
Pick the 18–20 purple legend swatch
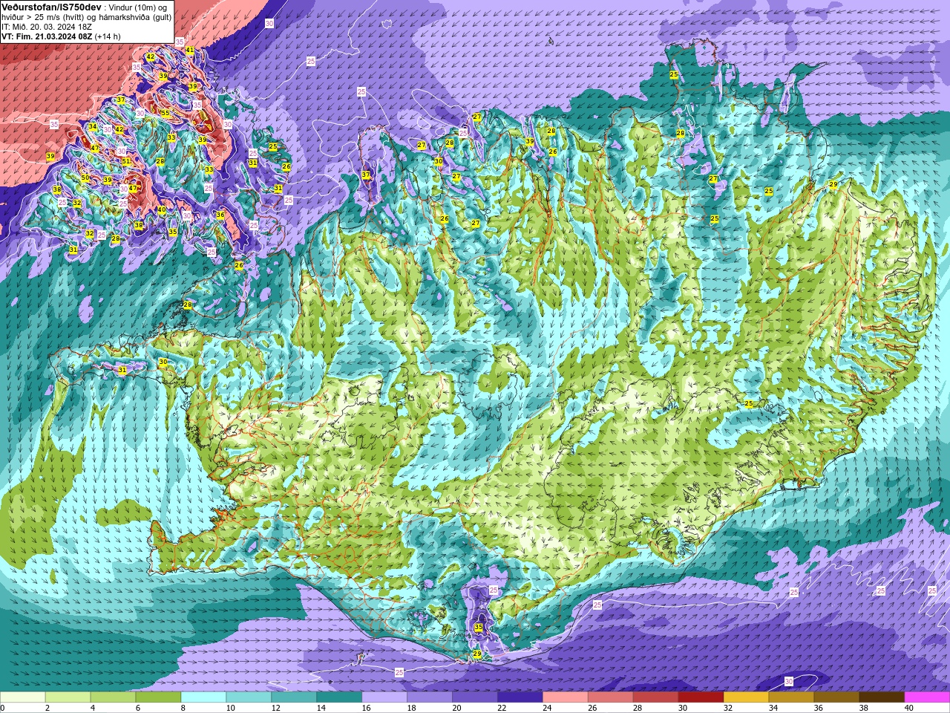430,697
